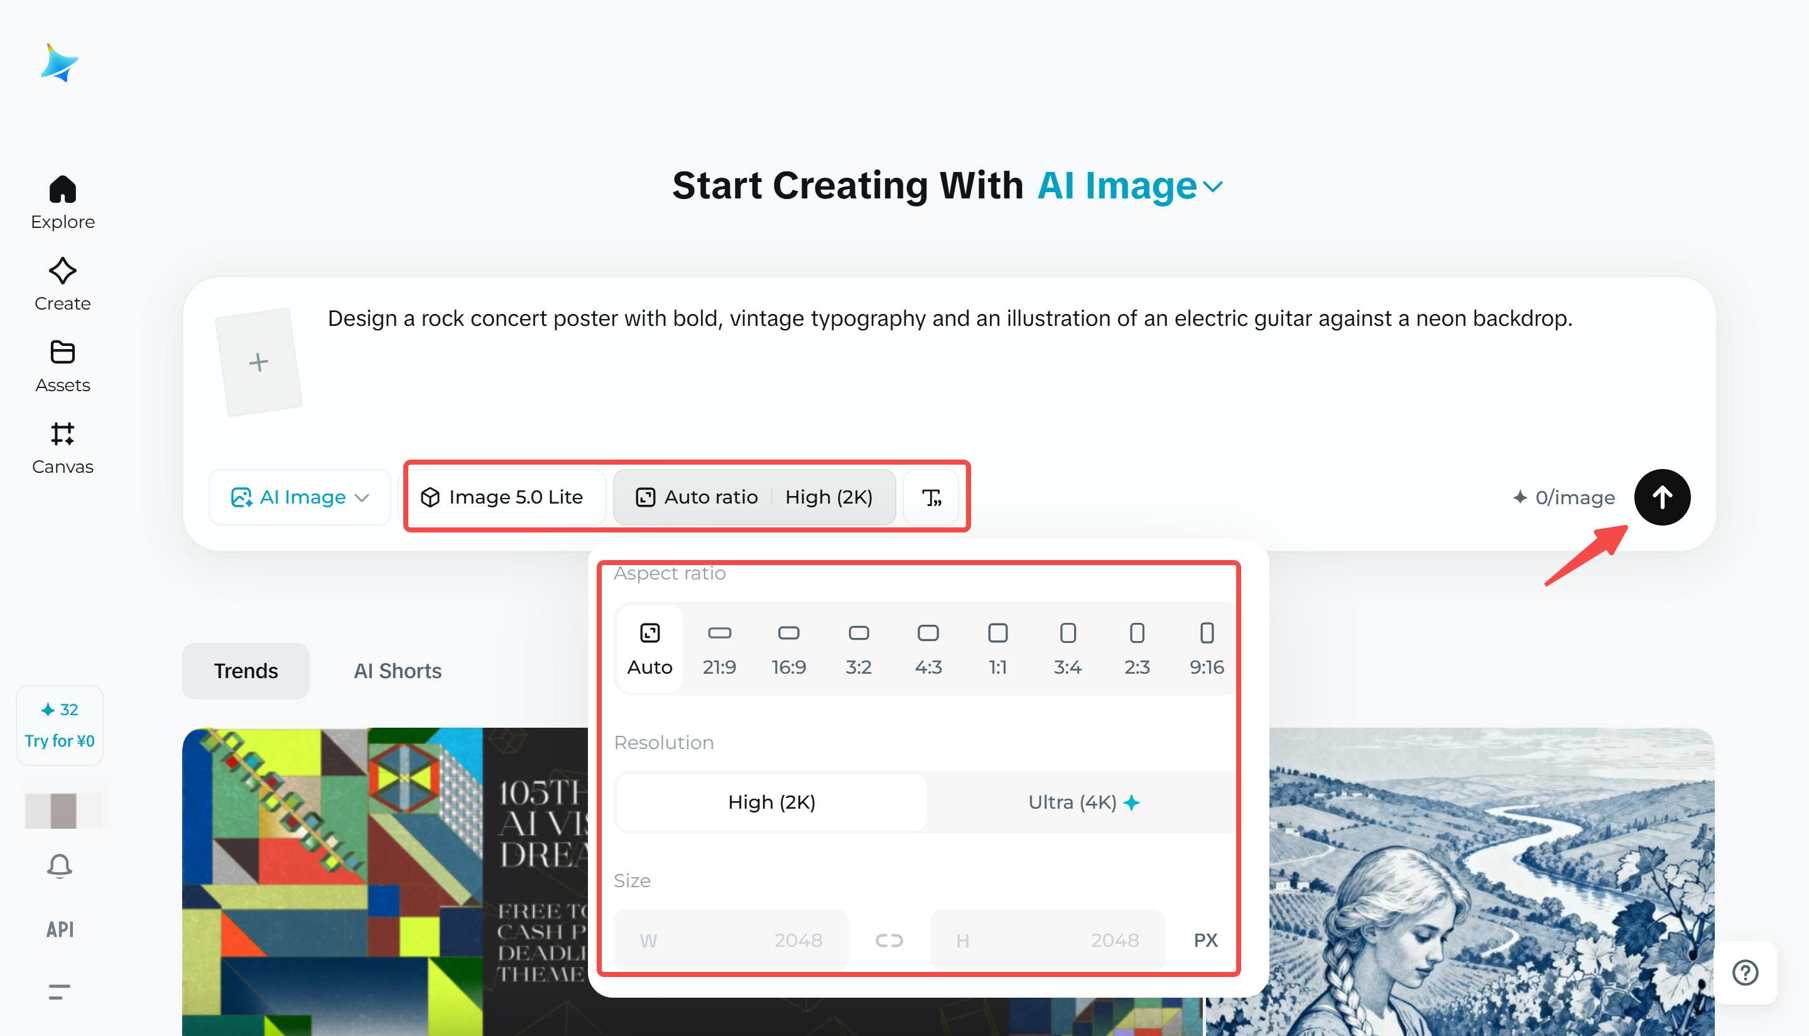Open the API link in sidebar
The width and height of the screenshot is (1809, 1036).
coord(60,929)
